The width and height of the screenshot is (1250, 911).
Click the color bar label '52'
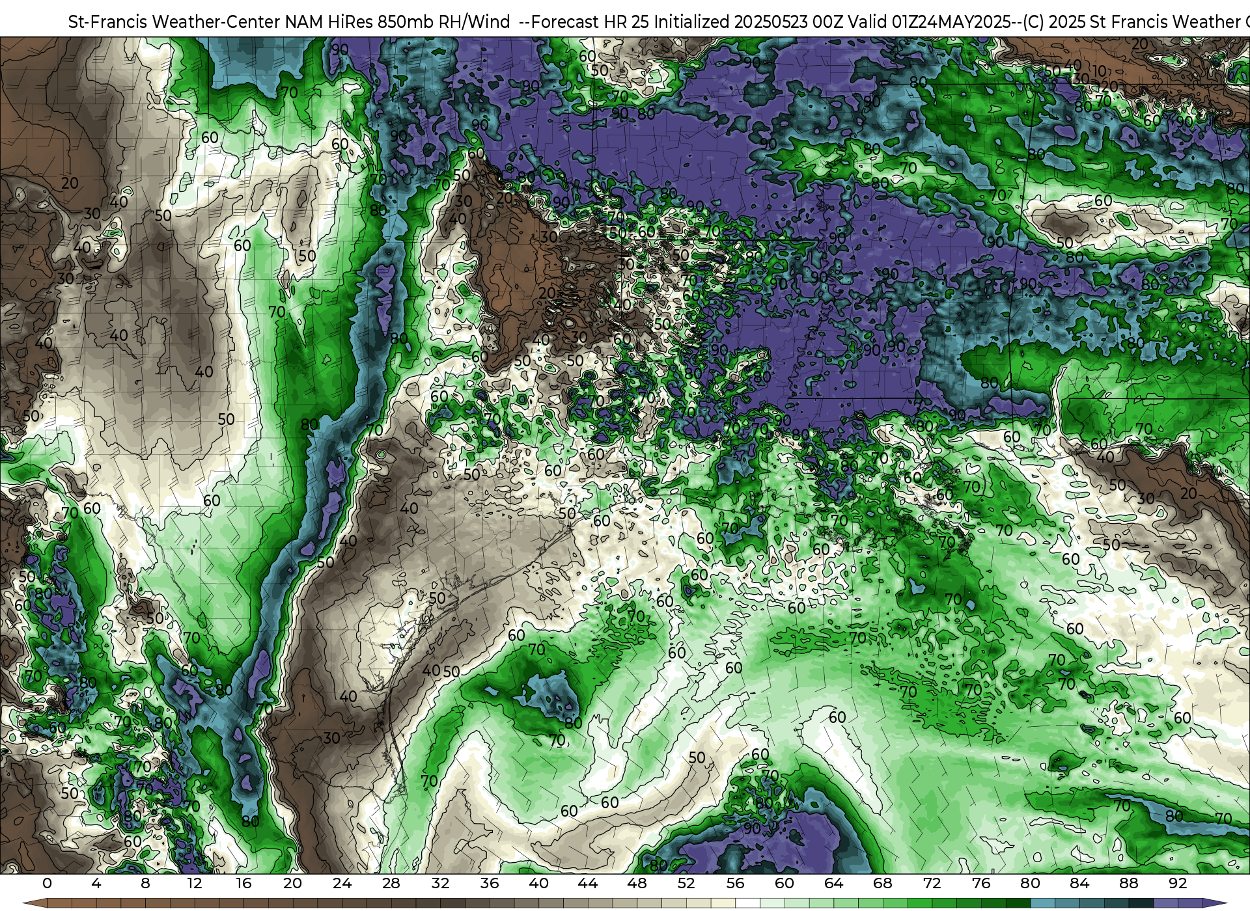coord(686,883)
